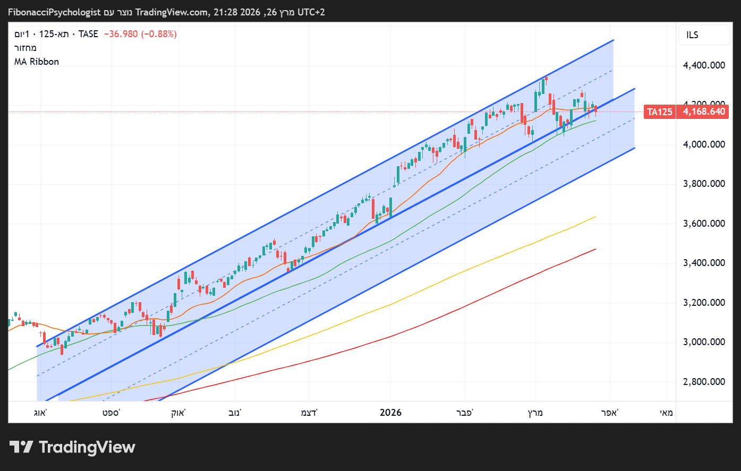Click the דצמ' month label on time axis
The image size is (741, 471).
(x=309, y=413)
